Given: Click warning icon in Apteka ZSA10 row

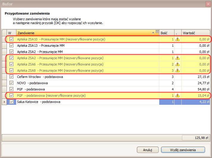Looking at the screenshot, I should pyautogui.click(x=178, y=39).
